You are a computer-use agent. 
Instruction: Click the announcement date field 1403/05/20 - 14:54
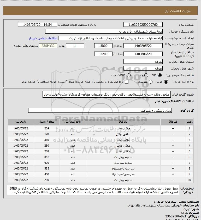(38, 24)
